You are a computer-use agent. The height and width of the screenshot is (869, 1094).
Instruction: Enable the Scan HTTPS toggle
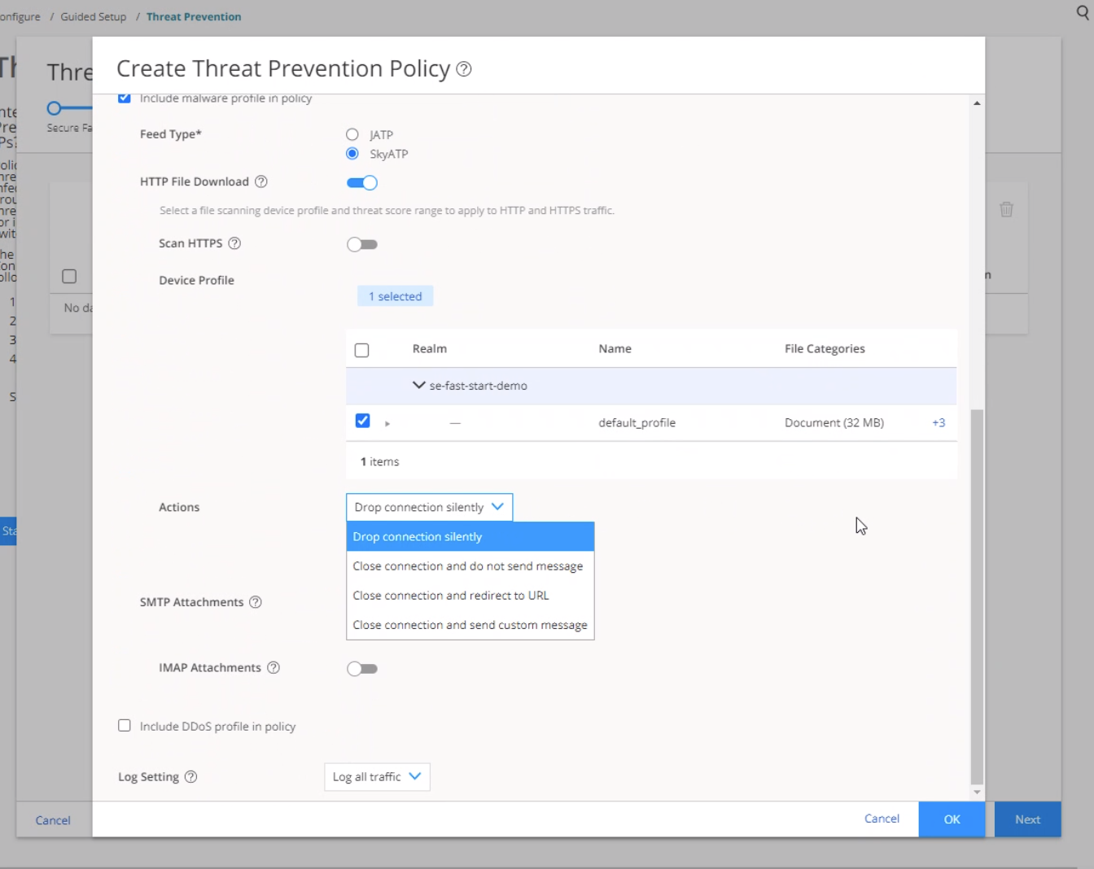[x=362, y=244]
